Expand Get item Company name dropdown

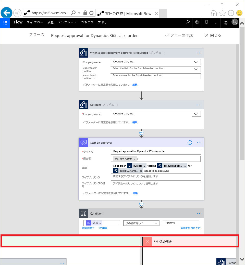(196, 114)
